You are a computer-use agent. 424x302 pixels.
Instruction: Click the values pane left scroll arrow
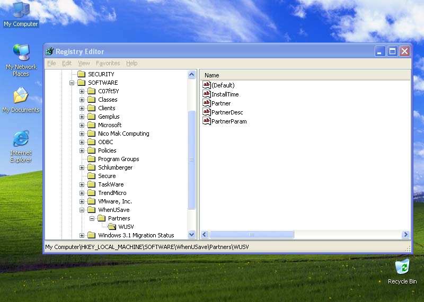tap(205, 234)
